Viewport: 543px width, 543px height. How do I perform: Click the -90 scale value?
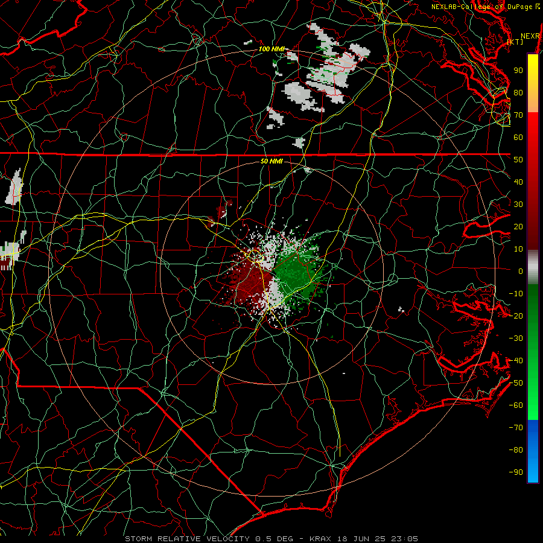516,472
